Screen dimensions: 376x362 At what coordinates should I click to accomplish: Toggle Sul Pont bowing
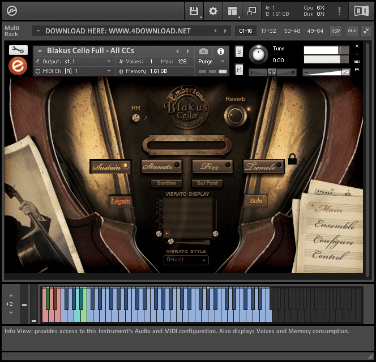[x=207, y=183]
